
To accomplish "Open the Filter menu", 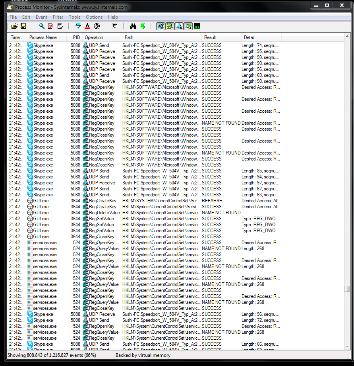I will pyautogui.click(x=58, y=17).
